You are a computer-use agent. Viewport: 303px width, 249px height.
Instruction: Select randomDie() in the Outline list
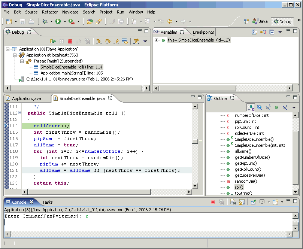coord(246,181)
